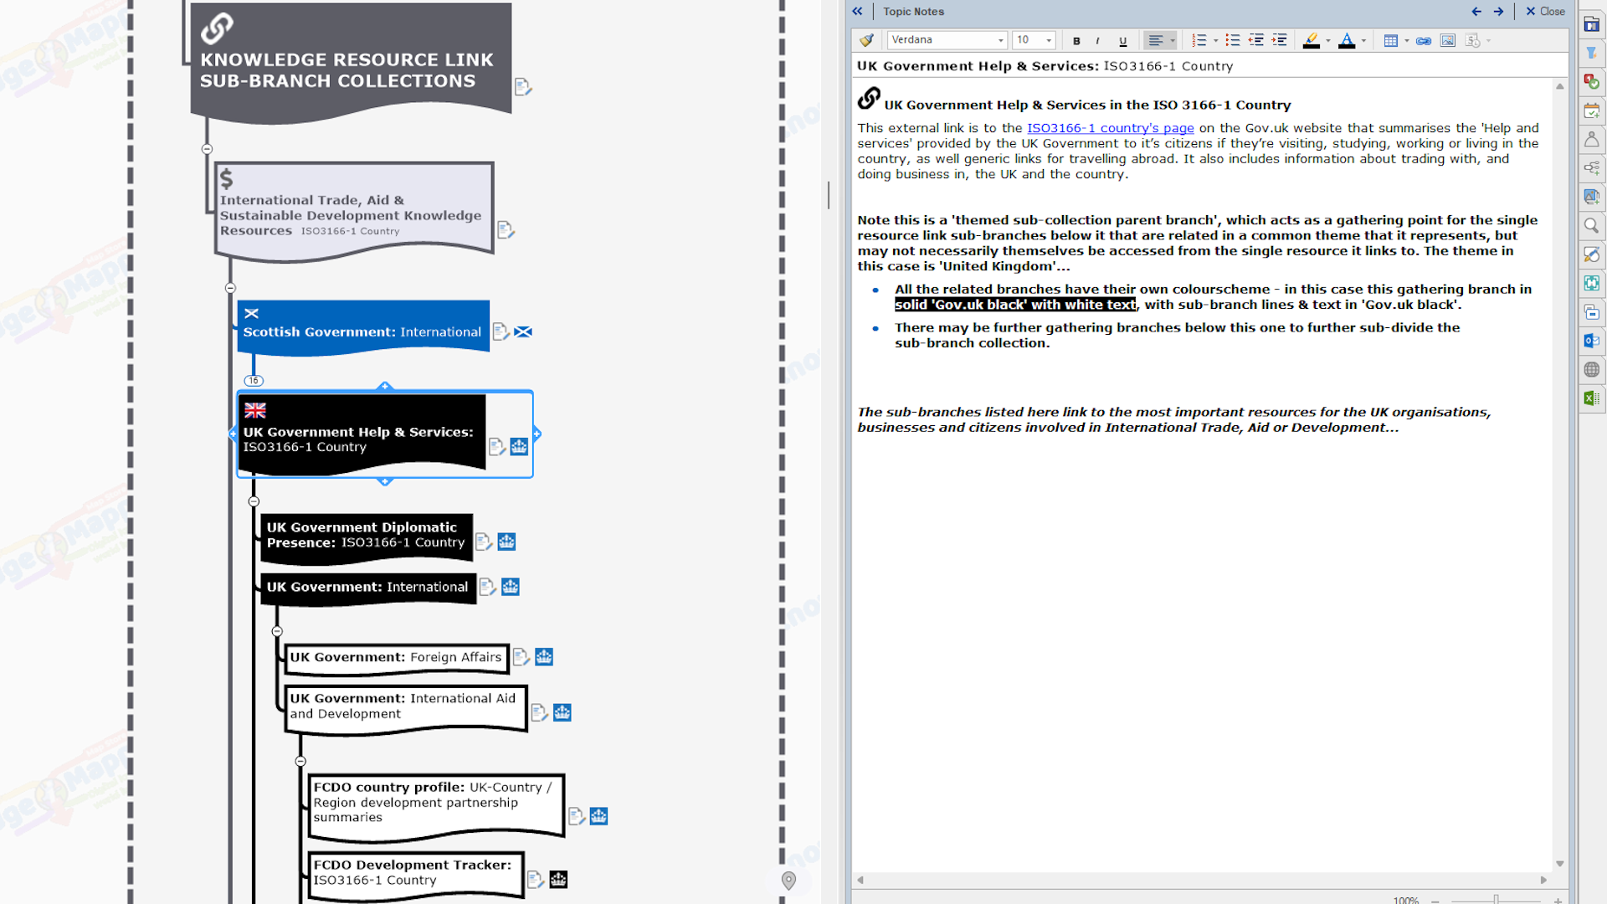1607x904 pixels.
Task: Click the bulleted list icon
Action: pos(1232,40)
